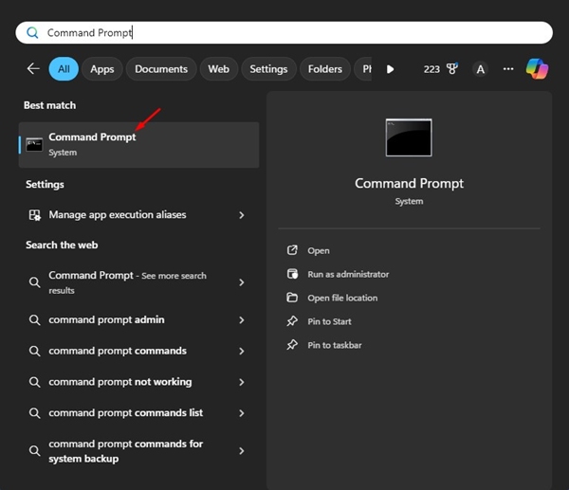The width and height of the screenshot is (569, 490).
Task: Click the Command Prompt icon in best match
Action: (x=34, y=145)
